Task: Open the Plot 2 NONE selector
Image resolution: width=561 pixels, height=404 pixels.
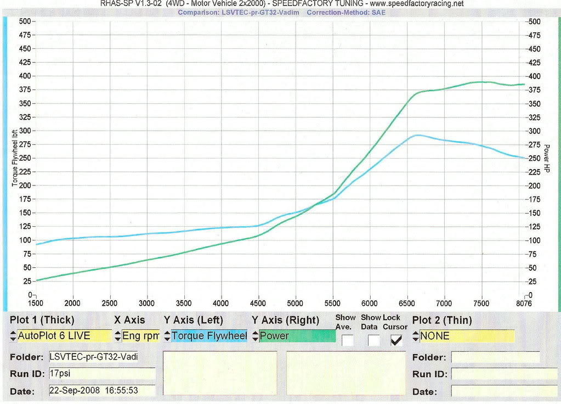Action: [467, 336]
